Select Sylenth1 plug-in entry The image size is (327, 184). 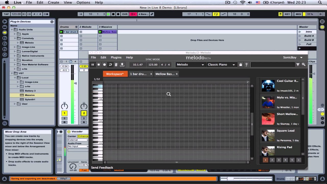coord(32,99)
